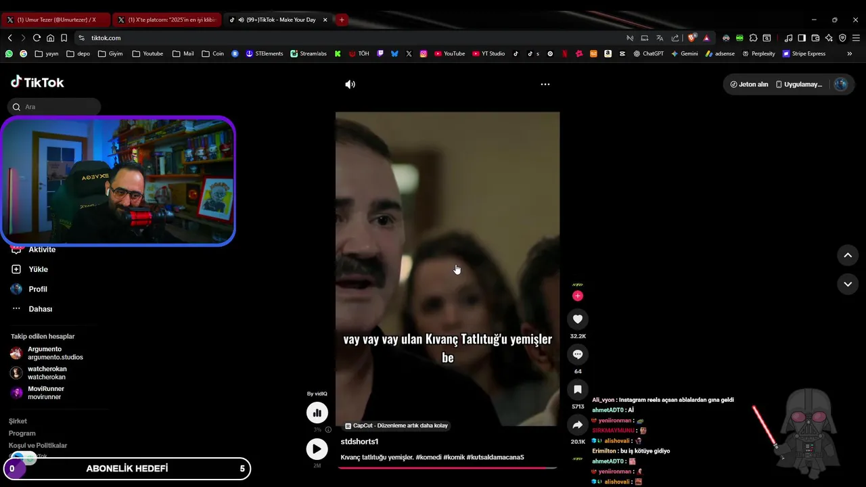
Task: Open the Netflix bookmark icon
Action: coord(565,53)
